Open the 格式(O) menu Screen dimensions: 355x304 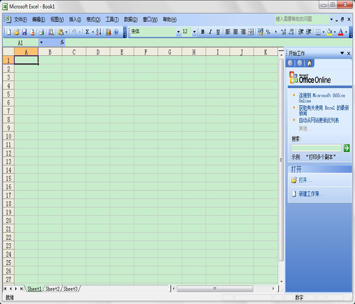coord(93,19)
